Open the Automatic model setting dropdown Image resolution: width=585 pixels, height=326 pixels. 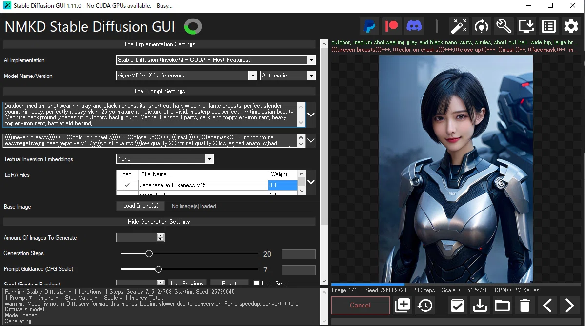click(311, 76)
